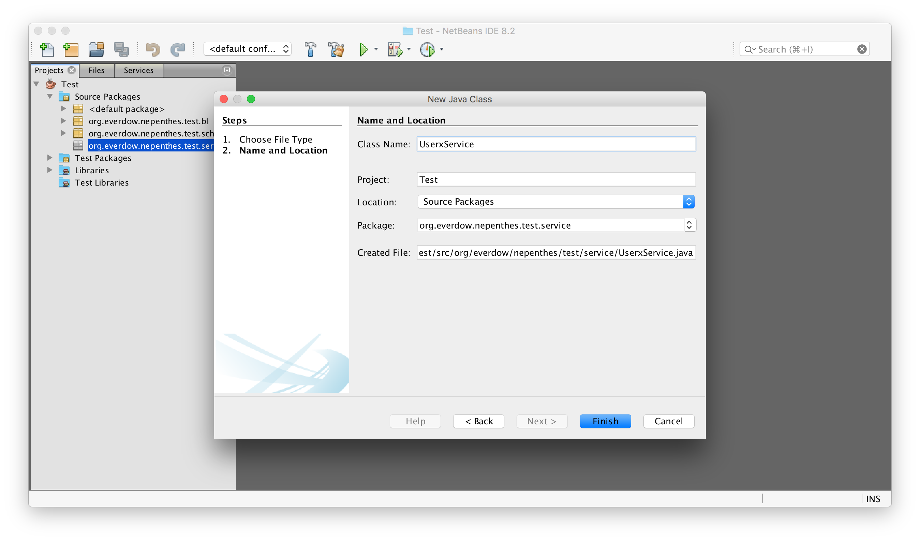This screenshot has height=541, width=920.
Task: Click the Test project coffee cup icon
Action: (x=51, y=84)
